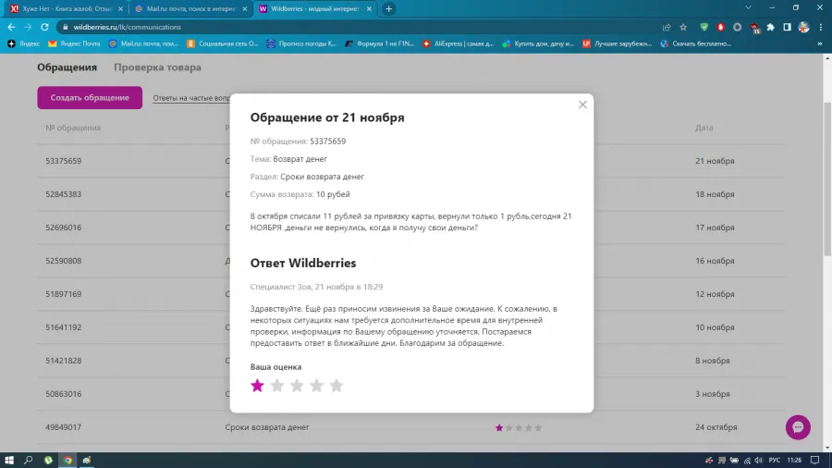Image resolution: width=832 pixels, height=468 pixels.
Task: Open the extensions puzzle menu
Action: [x=770, y=27]
